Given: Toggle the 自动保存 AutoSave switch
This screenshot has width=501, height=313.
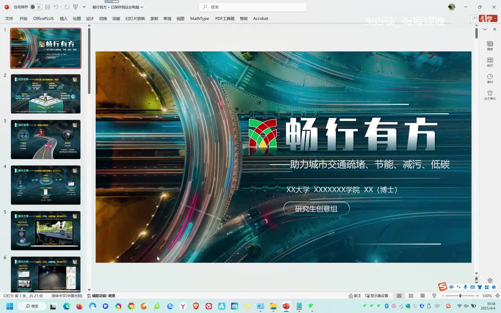Looking at the screenshot, I should (x=36, y=7).
